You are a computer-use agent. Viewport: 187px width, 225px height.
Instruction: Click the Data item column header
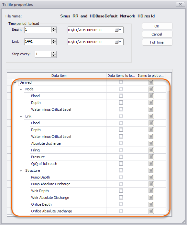pos(59,76)
